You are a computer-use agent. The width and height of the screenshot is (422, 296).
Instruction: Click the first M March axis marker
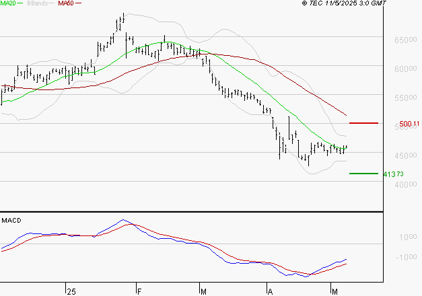203,292
